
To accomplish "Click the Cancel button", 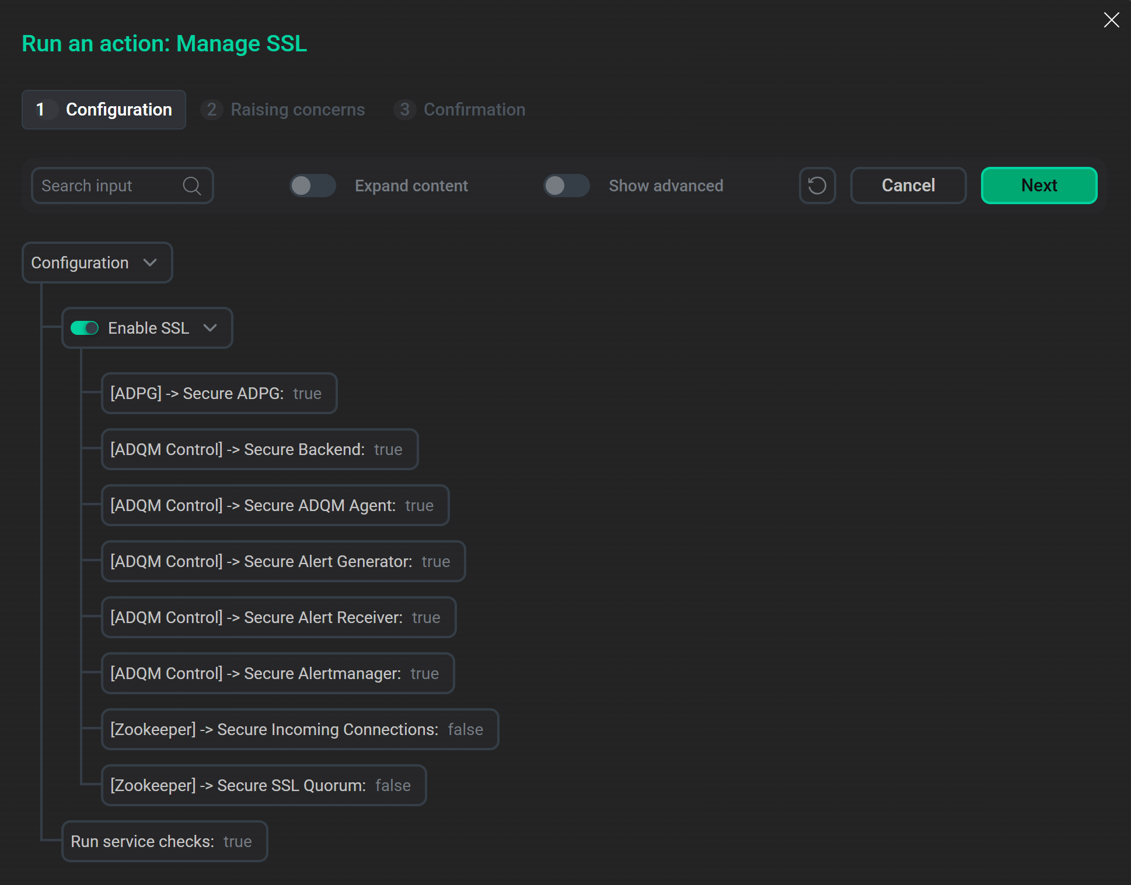I will coord(908,186).
